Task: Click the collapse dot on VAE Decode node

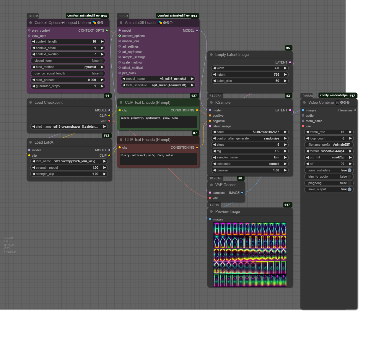Action: tap(211, 185)
